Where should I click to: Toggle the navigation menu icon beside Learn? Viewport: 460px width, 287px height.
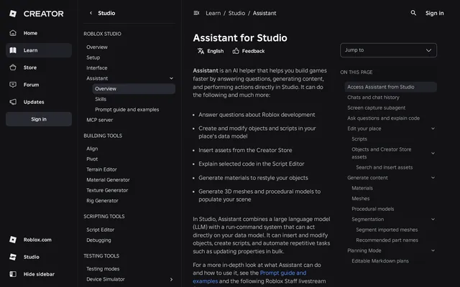[196, 13]
